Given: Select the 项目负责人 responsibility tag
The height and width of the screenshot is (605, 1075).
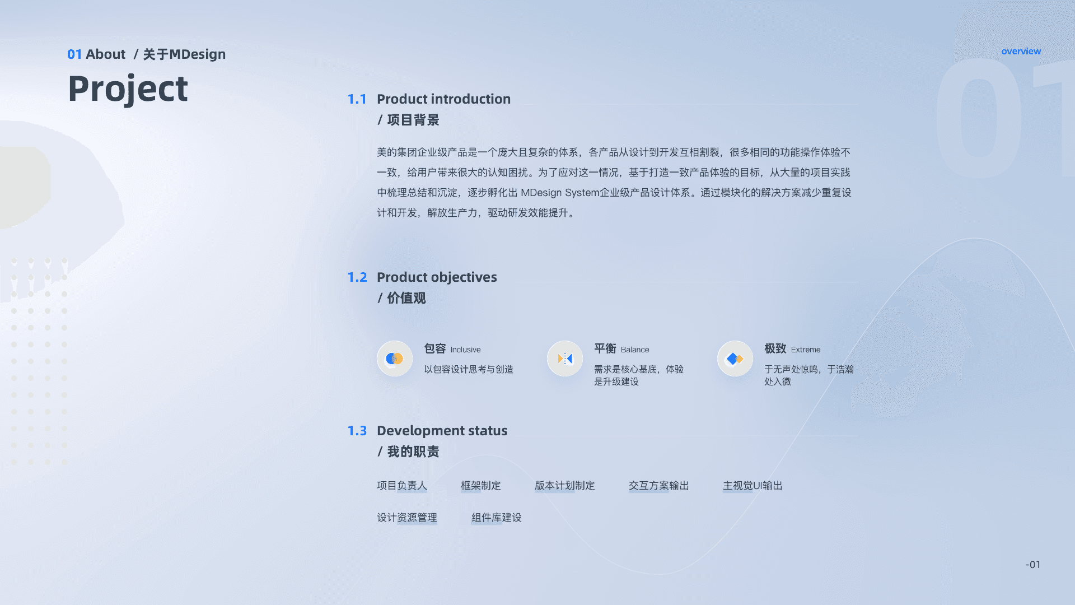Looking at the screenshot, I should 402,486.
